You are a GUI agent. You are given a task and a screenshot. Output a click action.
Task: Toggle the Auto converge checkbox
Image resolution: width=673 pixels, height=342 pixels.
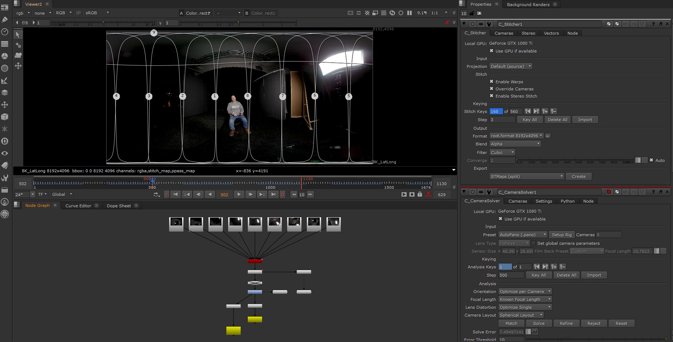pos(652,160)
